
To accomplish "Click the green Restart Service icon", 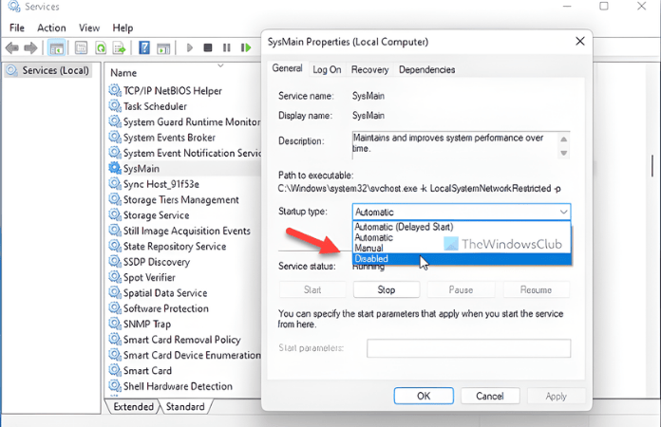I will pos(244,47).
